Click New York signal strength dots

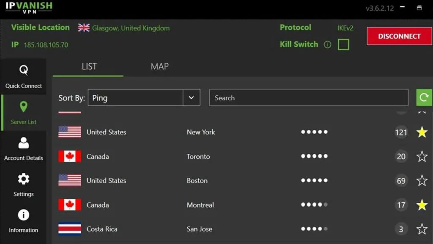pos(314,132)
